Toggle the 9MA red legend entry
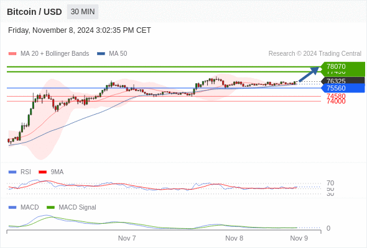The height and width of the screenshot is (248, 367). (51, 172)
